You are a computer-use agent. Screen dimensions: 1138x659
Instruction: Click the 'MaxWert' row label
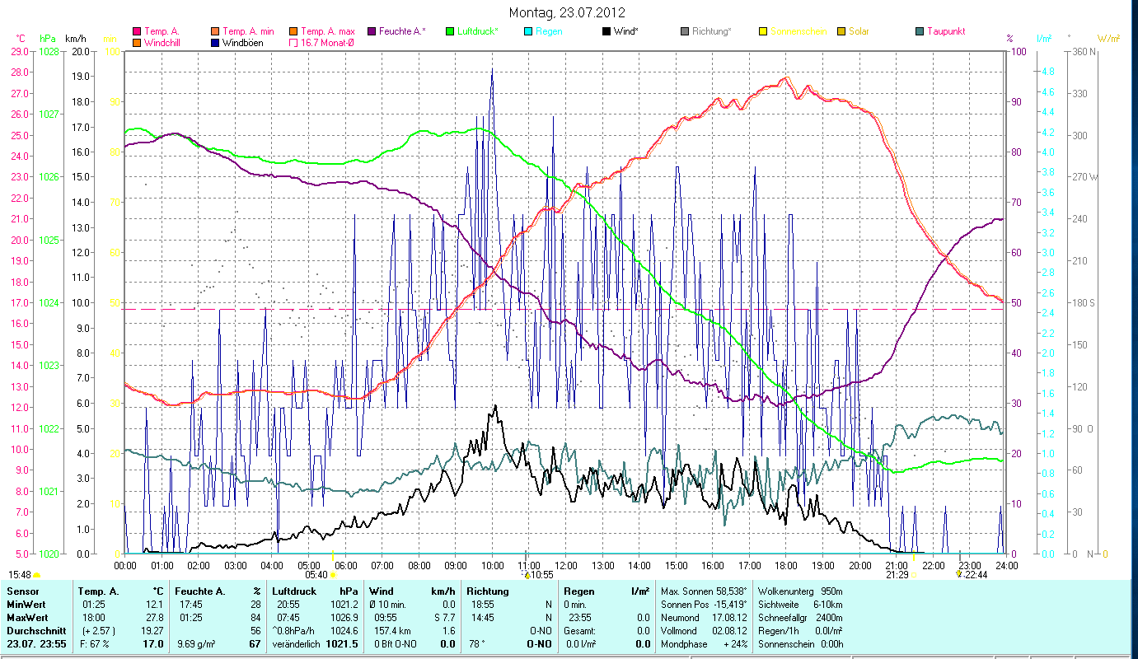tap(27, 618)
